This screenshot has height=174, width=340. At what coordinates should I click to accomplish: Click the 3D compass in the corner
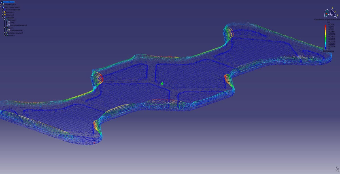331,12
